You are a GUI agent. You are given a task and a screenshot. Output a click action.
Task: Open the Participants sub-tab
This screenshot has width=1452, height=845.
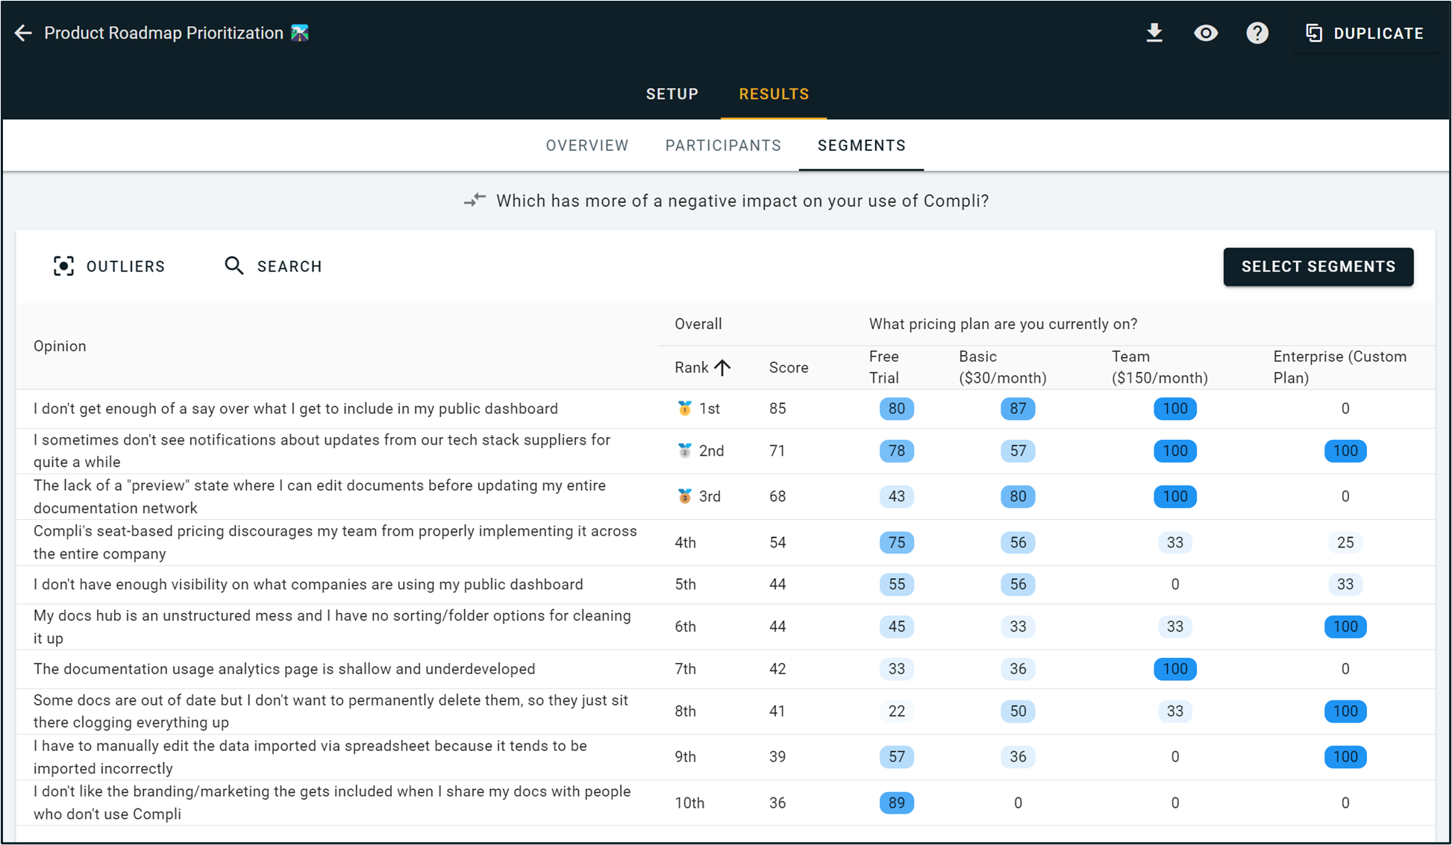click(723, 145)
